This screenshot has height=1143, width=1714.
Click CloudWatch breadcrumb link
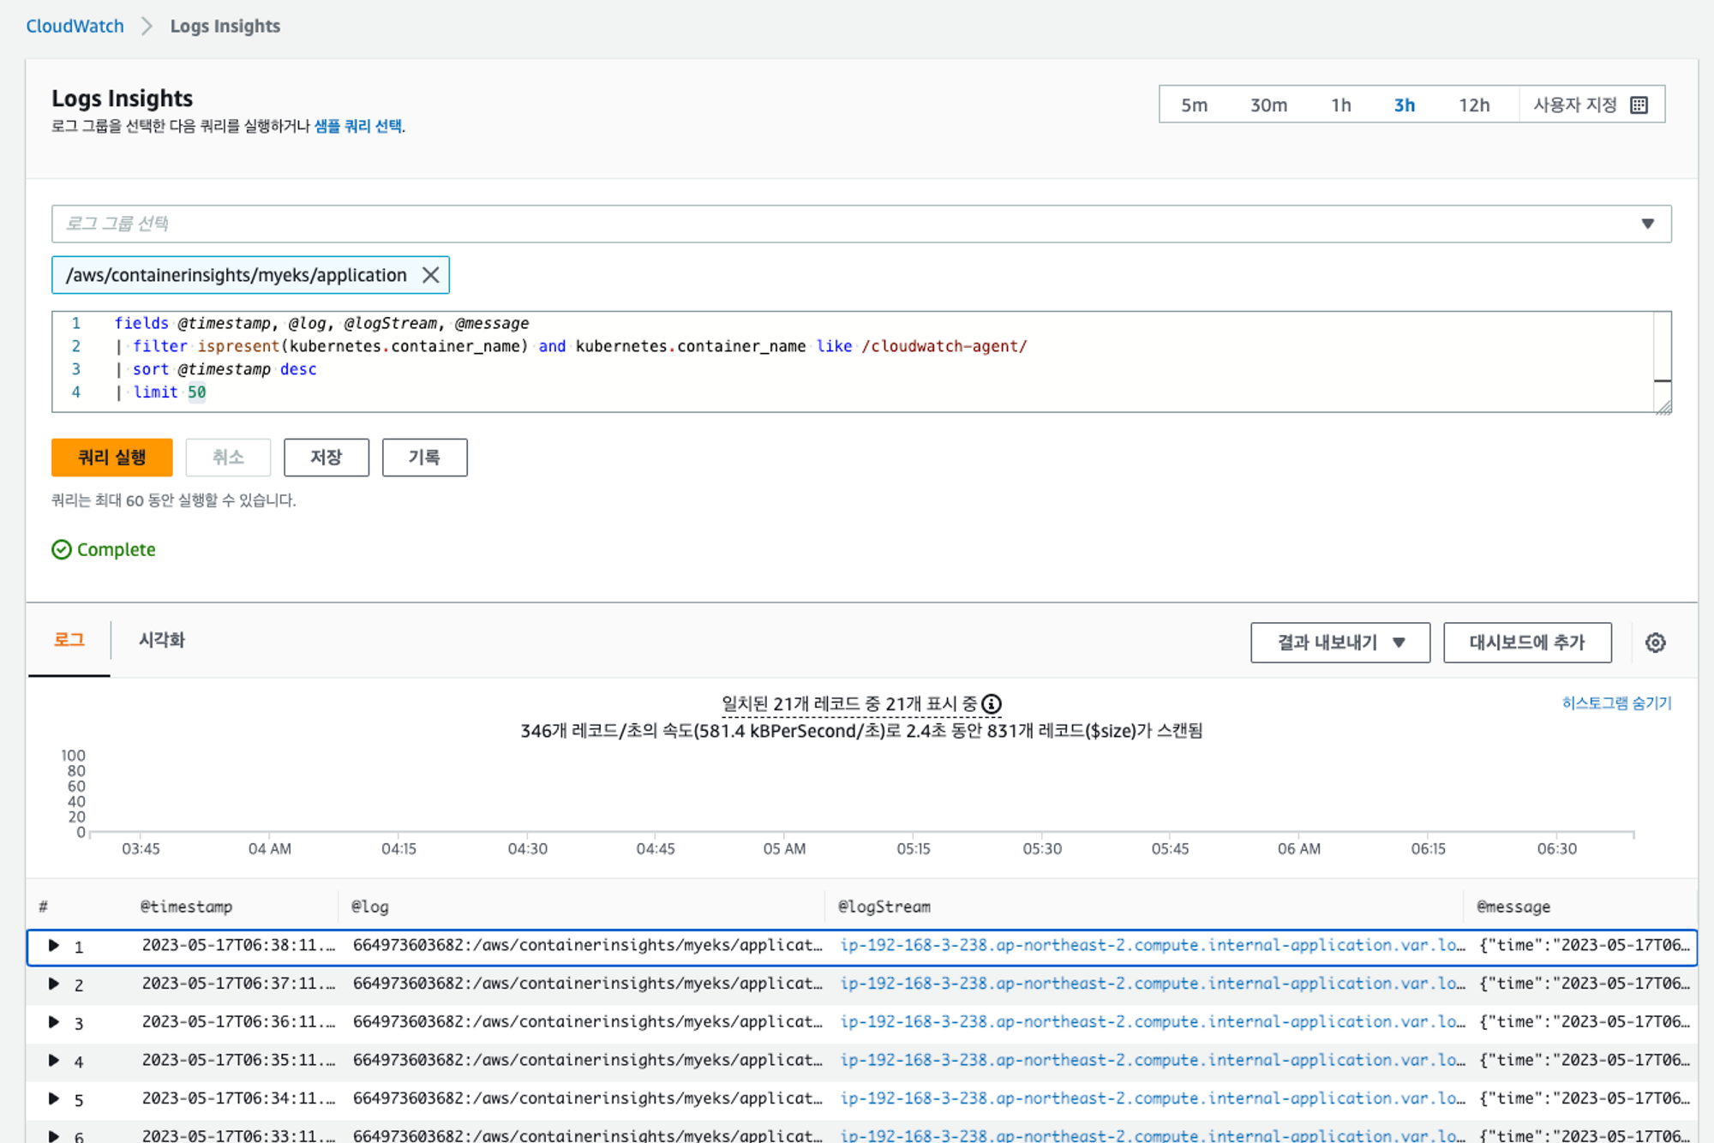[x=75, y=27]
